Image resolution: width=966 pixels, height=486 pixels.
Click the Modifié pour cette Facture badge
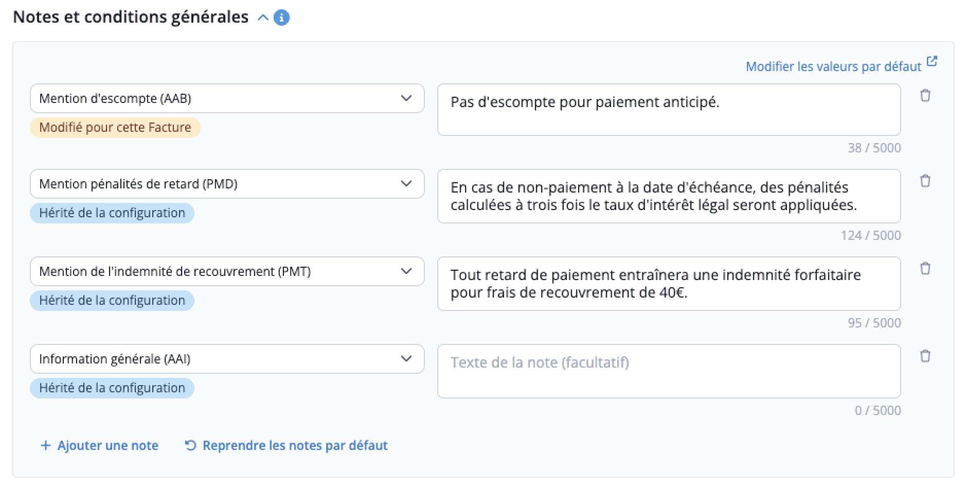115,127
